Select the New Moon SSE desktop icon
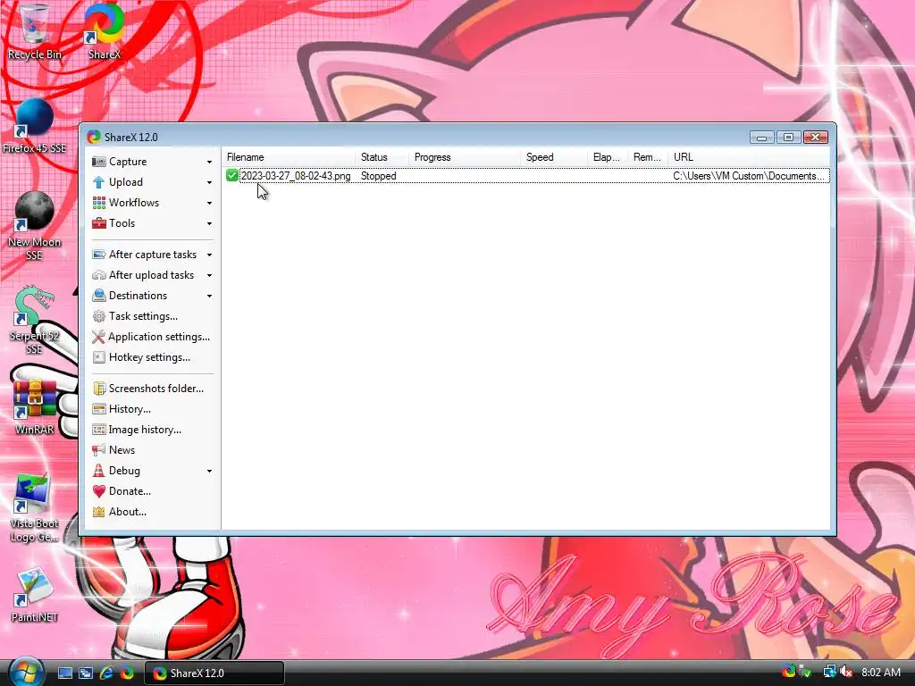The height and width of the screenshot is (686, 915). click(x=35, y=226)
